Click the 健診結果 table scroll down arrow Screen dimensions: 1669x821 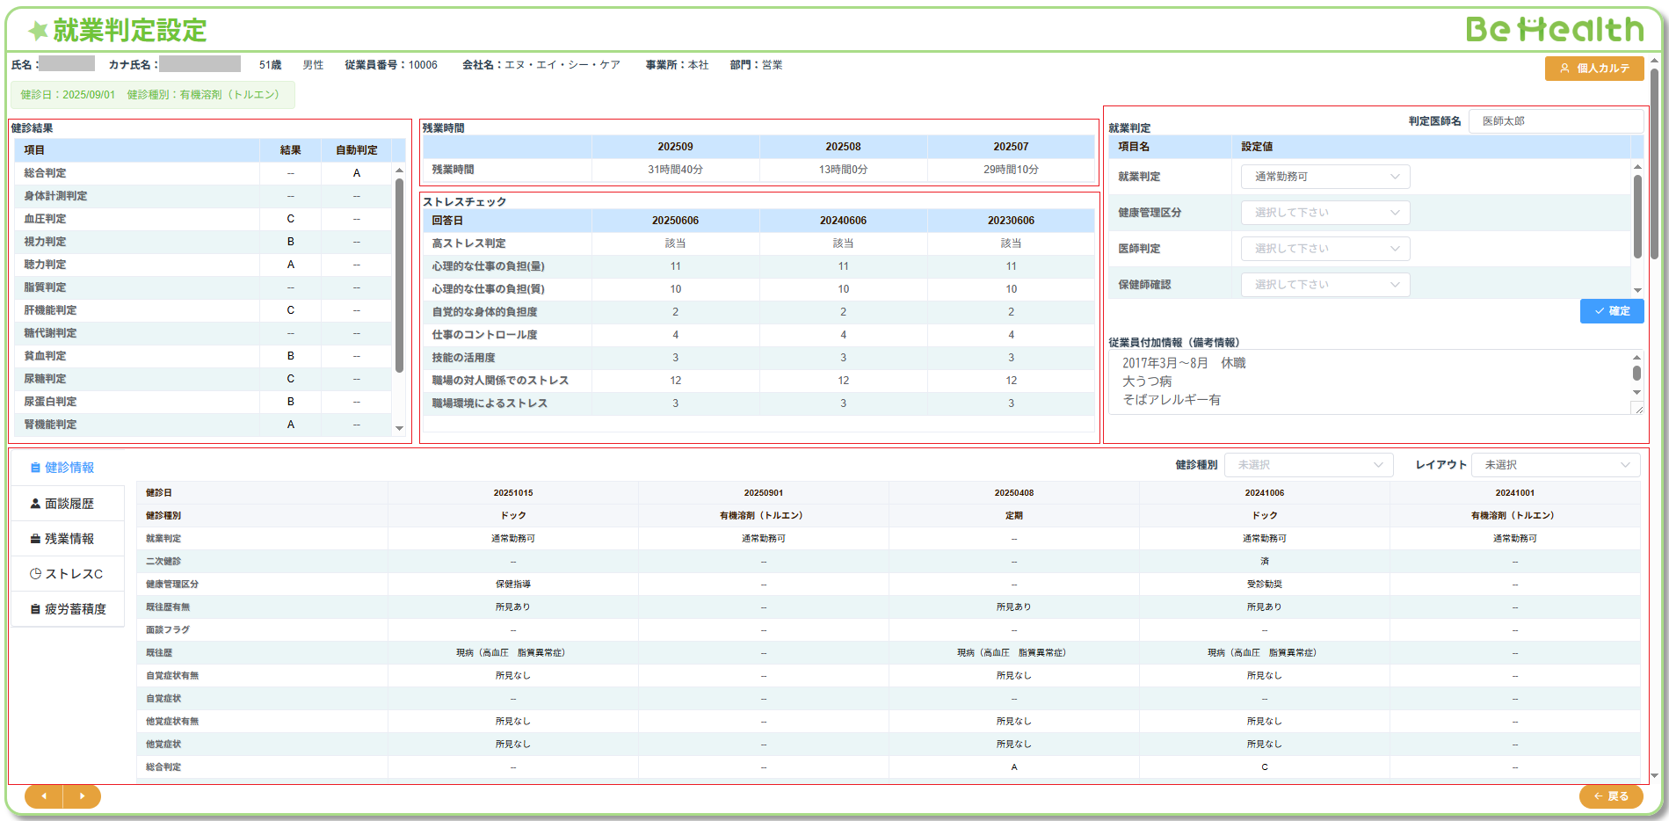coord(399,429)
